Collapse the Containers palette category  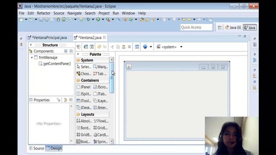tap(93, 81)
